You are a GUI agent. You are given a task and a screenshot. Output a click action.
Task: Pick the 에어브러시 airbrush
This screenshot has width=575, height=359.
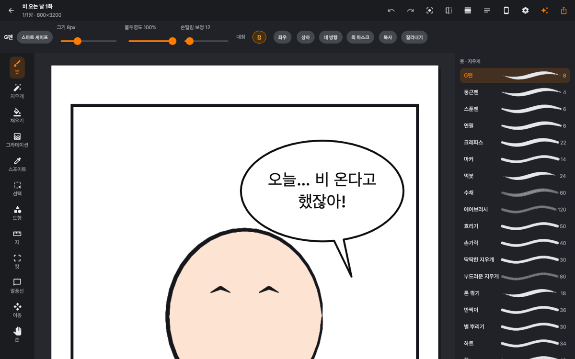515,210
